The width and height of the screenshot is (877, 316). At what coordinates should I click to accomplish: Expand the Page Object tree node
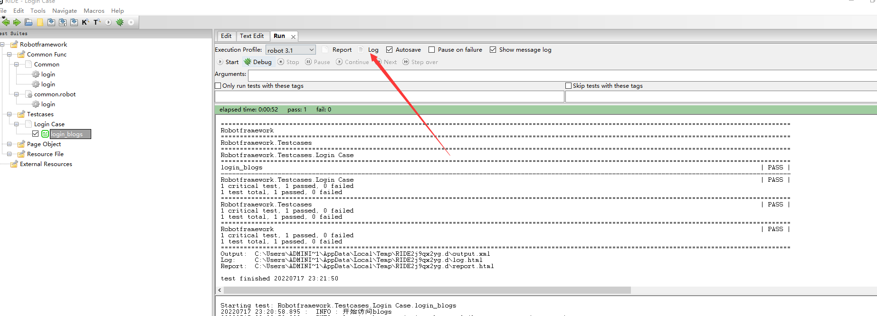click(x=10, y=144)
